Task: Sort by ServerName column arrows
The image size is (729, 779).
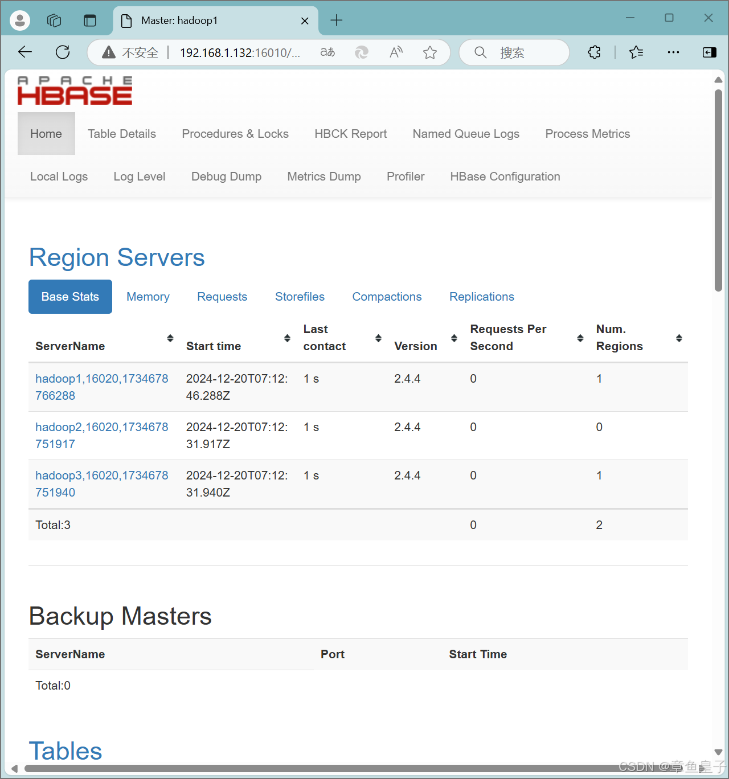Action: point(170,338)
